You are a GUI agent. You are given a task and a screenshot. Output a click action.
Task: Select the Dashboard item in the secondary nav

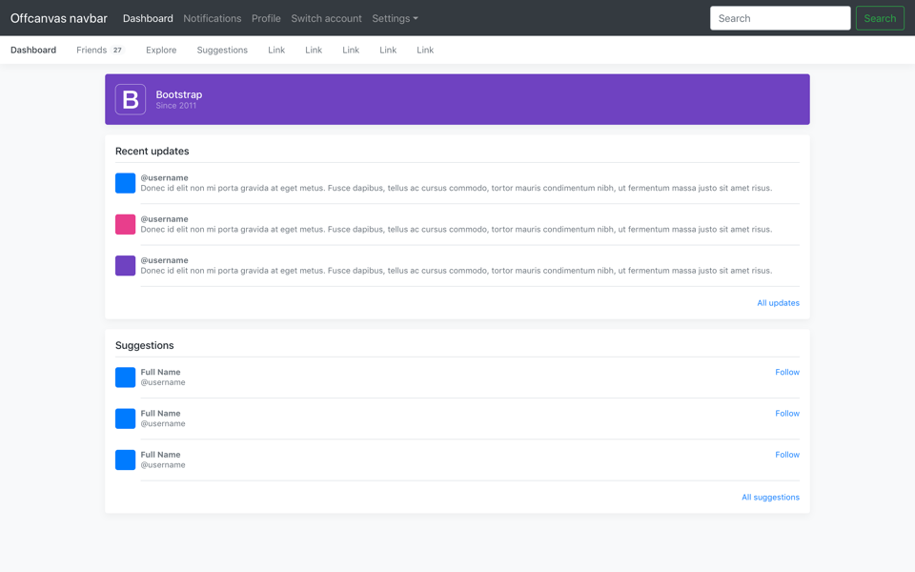(32, 50)
